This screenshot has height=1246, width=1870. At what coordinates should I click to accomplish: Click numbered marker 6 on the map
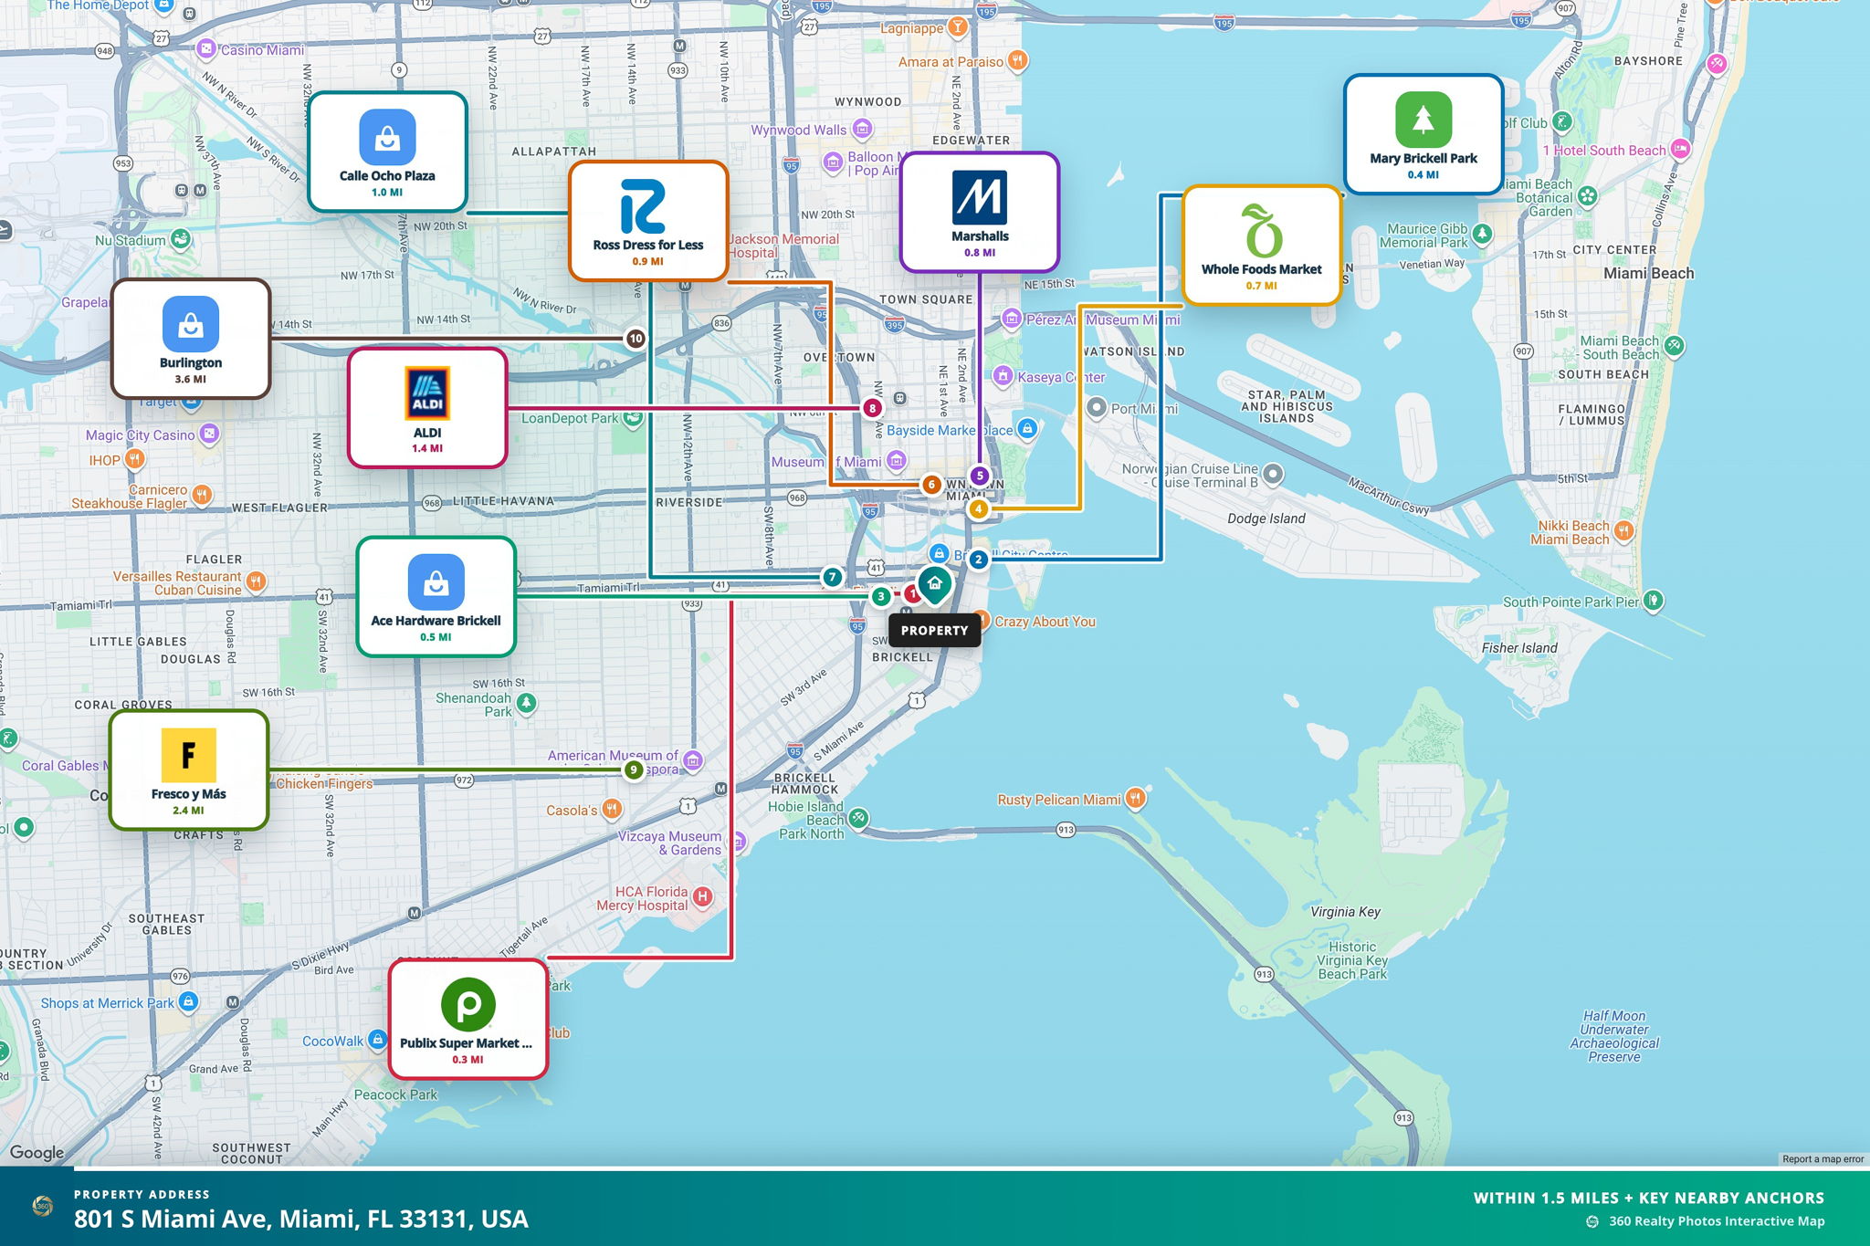931,485
